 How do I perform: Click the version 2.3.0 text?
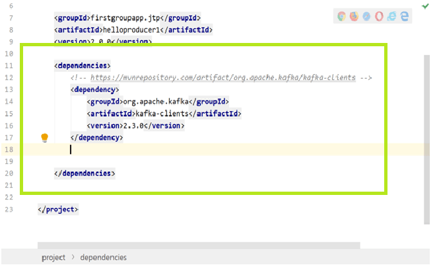(x=133, y=126)
